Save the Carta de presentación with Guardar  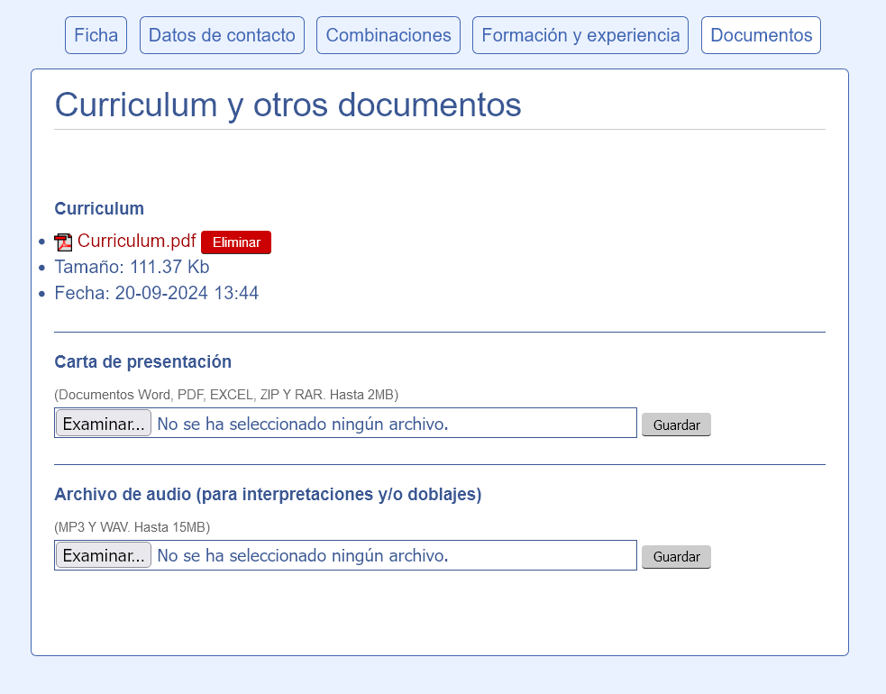(676, 425)
